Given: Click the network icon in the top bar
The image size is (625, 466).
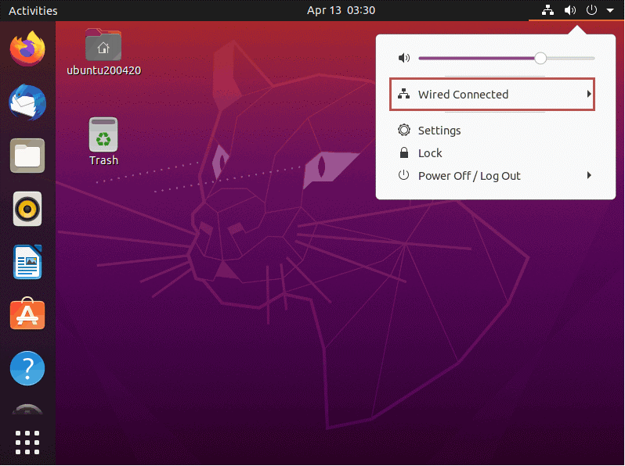Looking at the screenshot, I should coord(547,10).
